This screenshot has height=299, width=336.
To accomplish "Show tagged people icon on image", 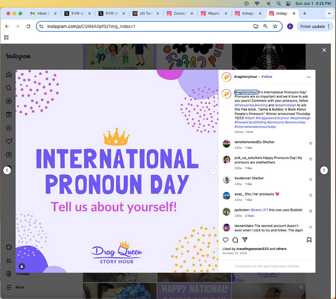I will [x=21, y=266].
